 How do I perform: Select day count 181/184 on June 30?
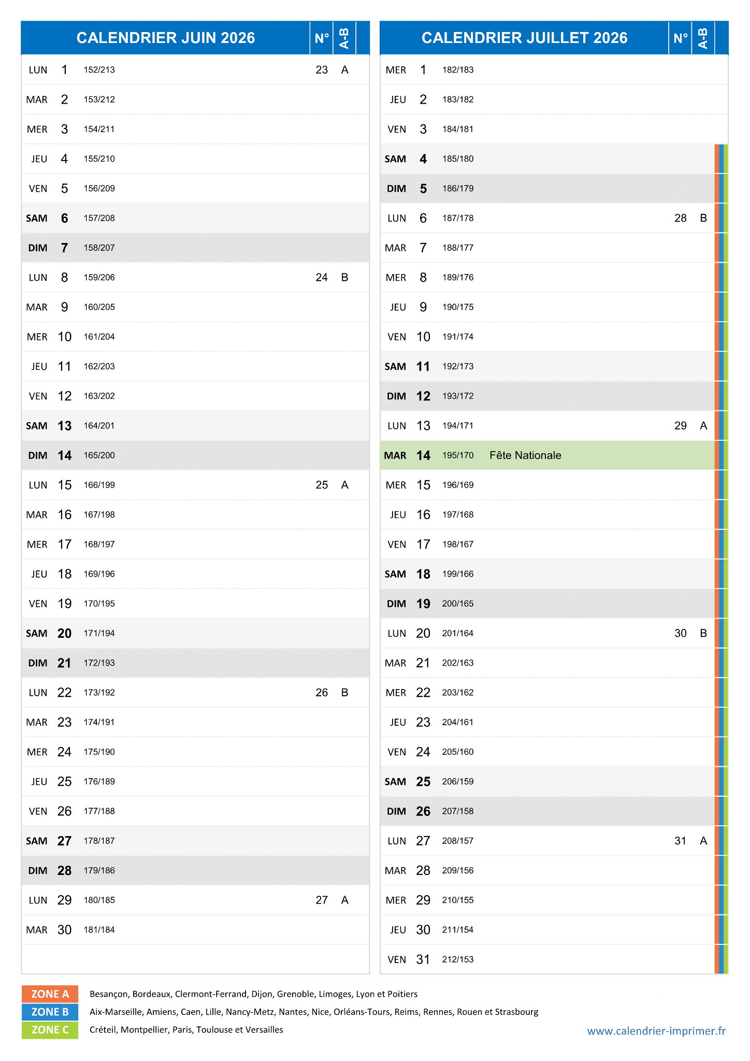click(x=99, y=930)
